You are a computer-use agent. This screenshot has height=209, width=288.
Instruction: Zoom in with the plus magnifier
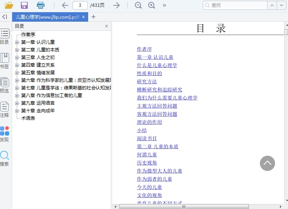coord(152,5)
